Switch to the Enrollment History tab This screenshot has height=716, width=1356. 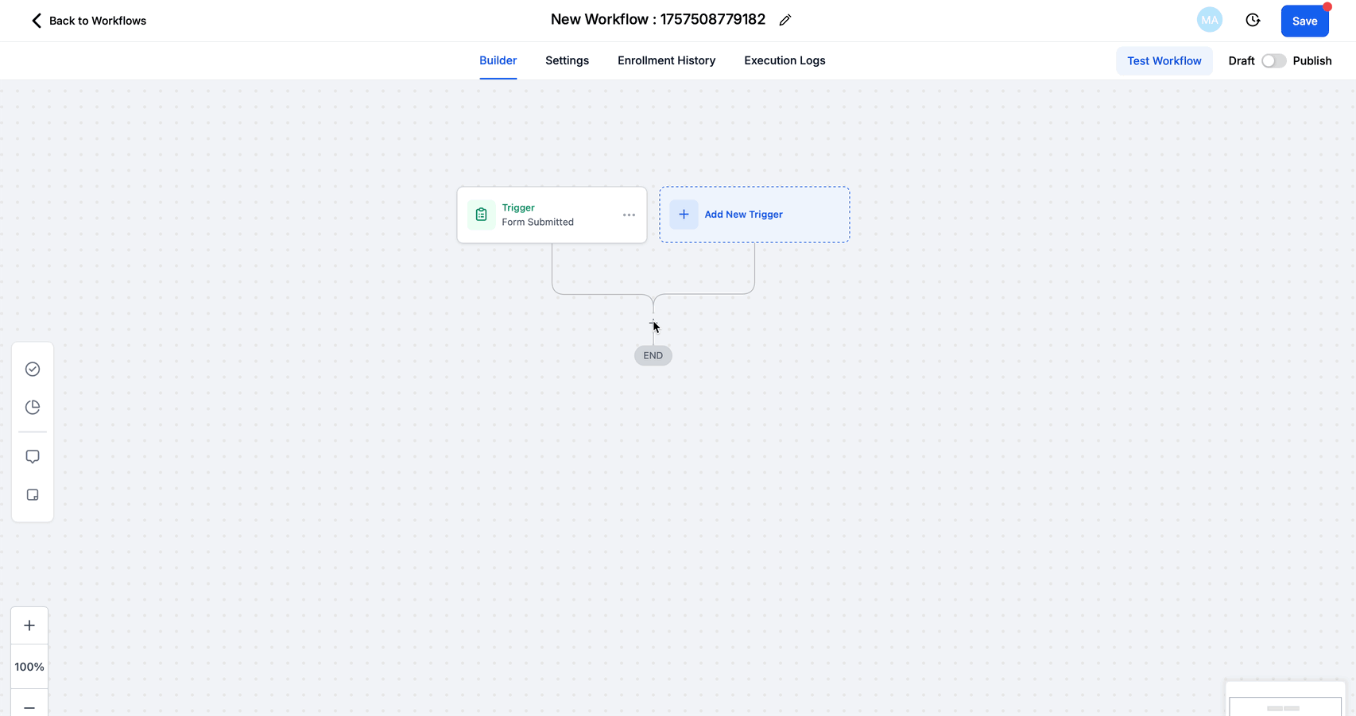tap(666, 60)
